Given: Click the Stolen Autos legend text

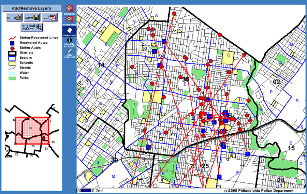Looking at the screenshot, I should (x=30, y=48).
